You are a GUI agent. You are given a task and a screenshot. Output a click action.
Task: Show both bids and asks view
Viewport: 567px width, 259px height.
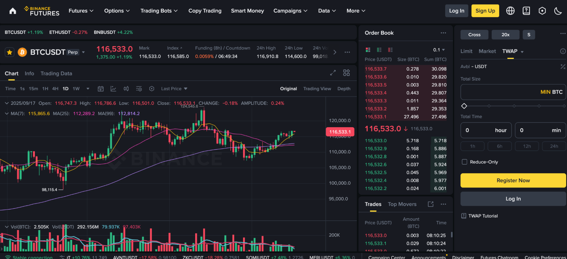368,50
